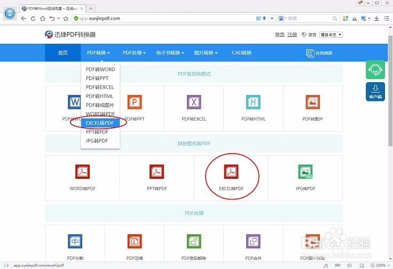Open the PDF密码解除 unlock icon
393x269 pixels.
click(194, 241)
